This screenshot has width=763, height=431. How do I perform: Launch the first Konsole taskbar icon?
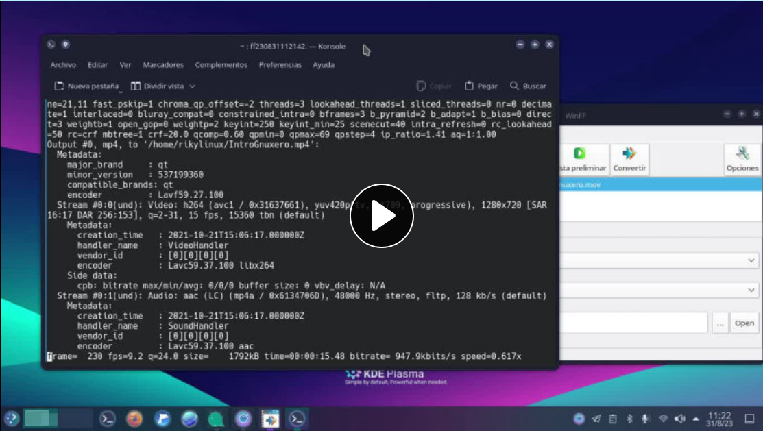click(108, 419)
